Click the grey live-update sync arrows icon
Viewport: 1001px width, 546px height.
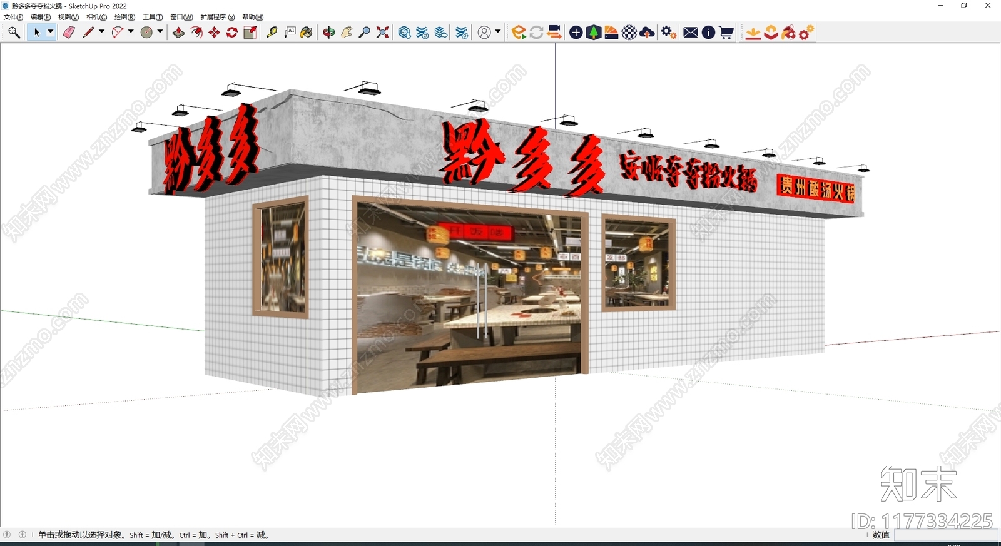(x=536, y=33)
